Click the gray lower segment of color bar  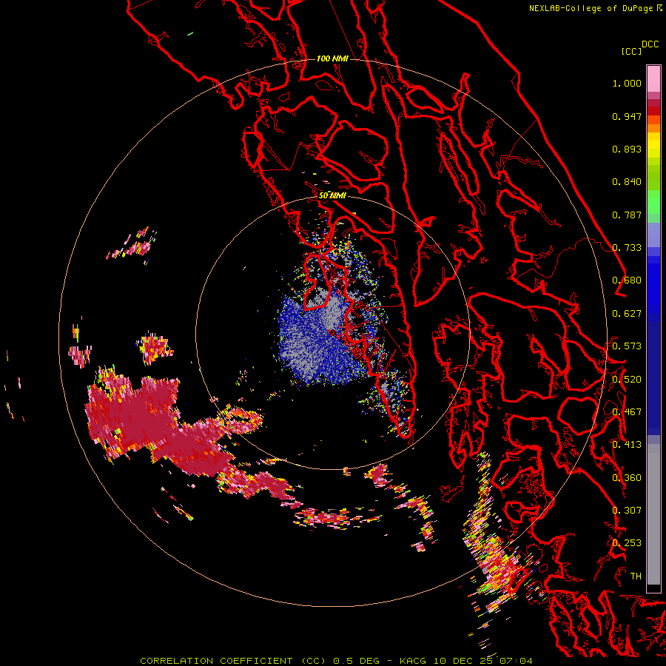pos(653,518)
